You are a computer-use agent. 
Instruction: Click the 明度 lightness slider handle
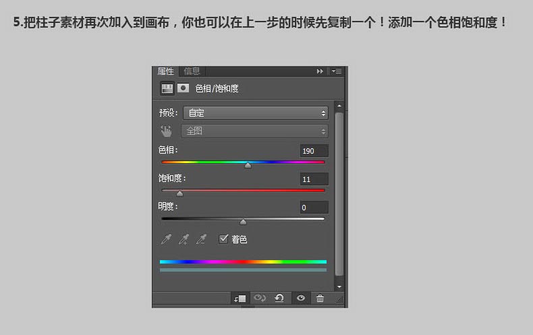[x=243, y=222]
